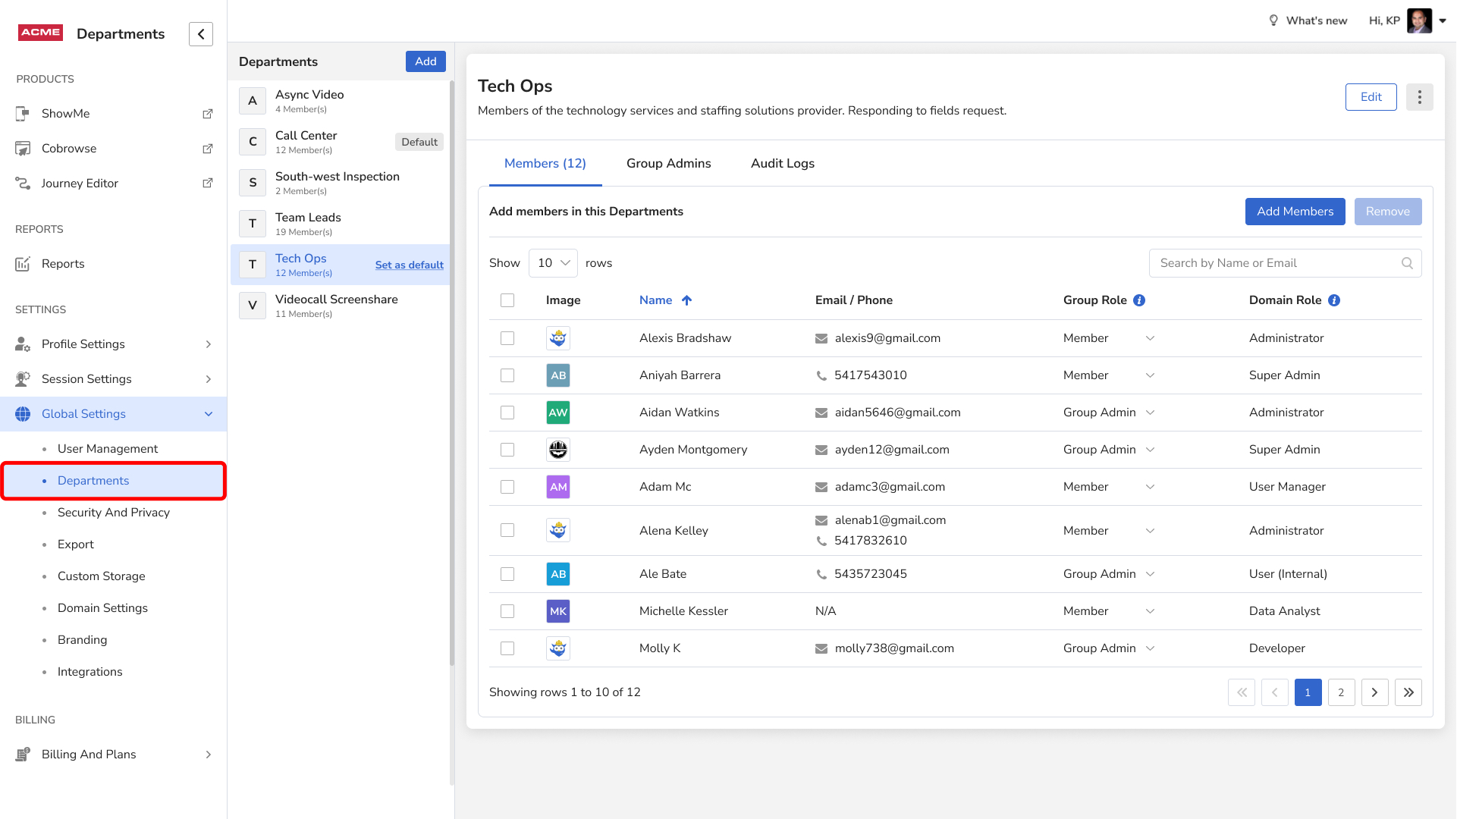Click the Reports chart icon
Screen dimensions: 1457x819
click(23, 264)
